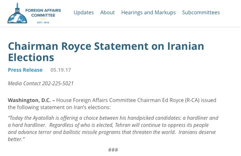241x156 pixels.
Task: Navigate to Subcommittees
Action: point(201,12)
